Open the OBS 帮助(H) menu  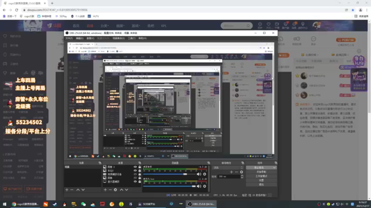point(142,38)
